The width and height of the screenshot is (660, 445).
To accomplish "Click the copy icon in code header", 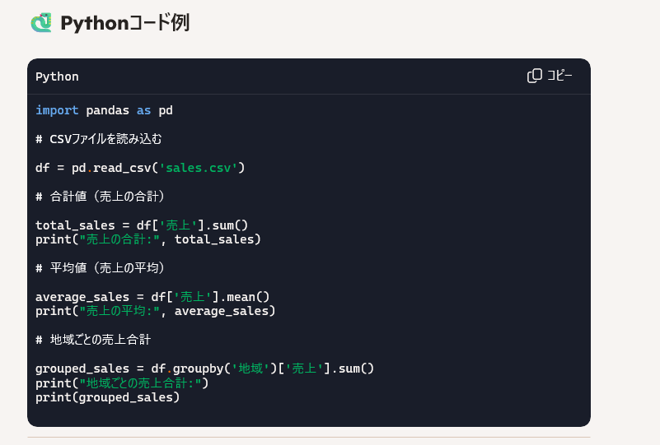I will click(x=535, y=76).
